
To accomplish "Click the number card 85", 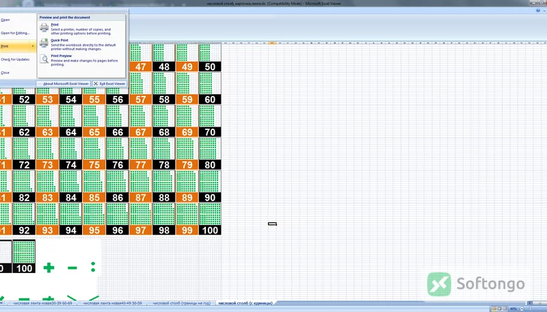I will [94, 187].
